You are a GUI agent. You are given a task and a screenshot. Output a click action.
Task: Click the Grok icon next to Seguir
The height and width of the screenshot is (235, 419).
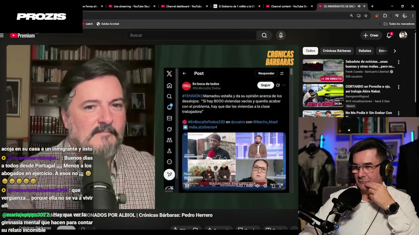[x=278, y=85]
